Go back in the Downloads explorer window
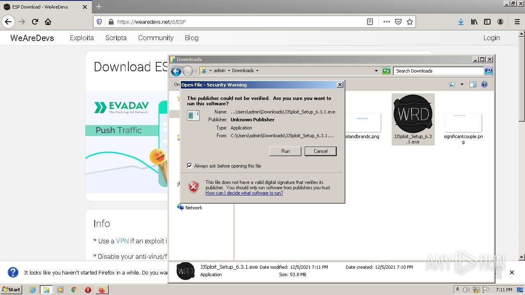 click(176, 71)
